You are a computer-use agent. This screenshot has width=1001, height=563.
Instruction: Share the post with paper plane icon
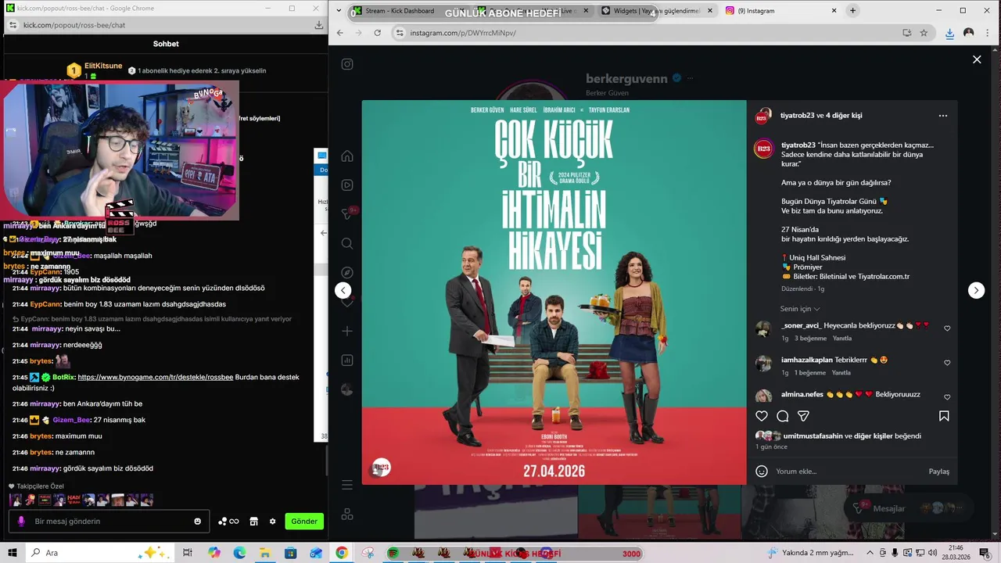click(x=803, y=416)
